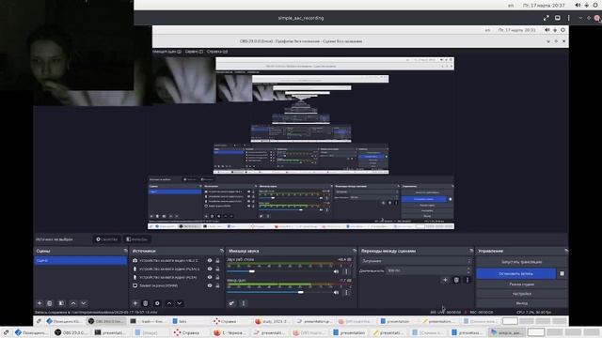This screenshot has width=602, height=338.
Task: Move the source down in the Sources toolbar
Action: point(180,303)
